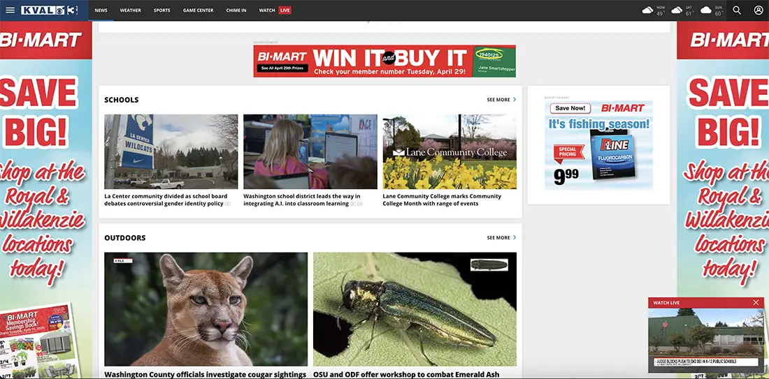Open the user account profile icon

(x=759, y=10)
